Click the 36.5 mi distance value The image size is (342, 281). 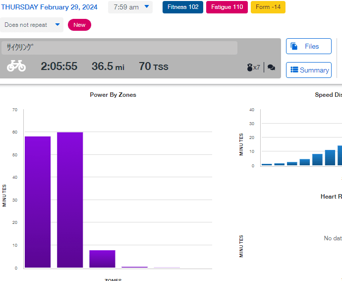point(108,66)
